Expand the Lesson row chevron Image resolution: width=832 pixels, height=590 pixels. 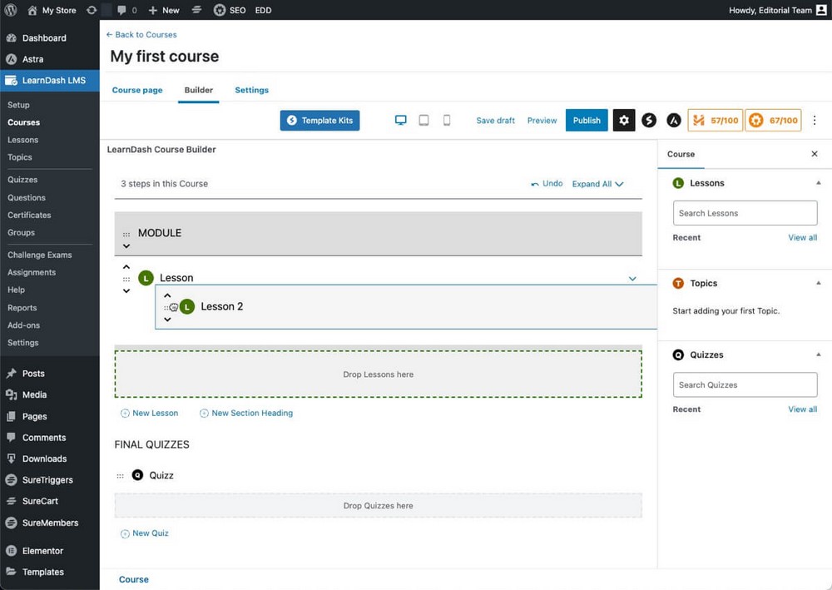click(x=632, y=279)
